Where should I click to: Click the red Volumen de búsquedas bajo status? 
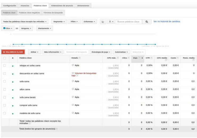[84, 74]
